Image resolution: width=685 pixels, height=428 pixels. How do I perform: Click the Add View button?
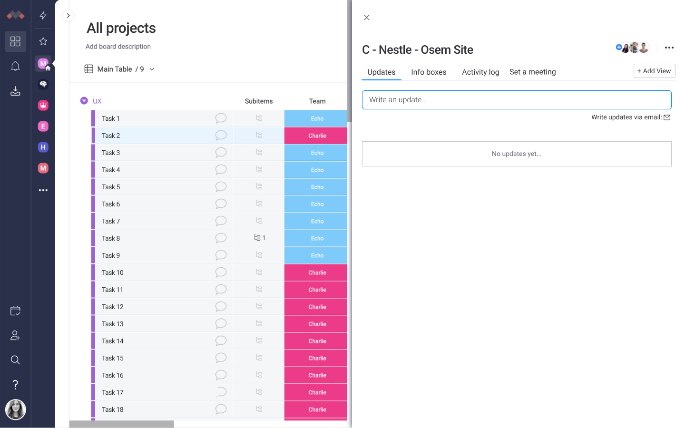(654, 71)
